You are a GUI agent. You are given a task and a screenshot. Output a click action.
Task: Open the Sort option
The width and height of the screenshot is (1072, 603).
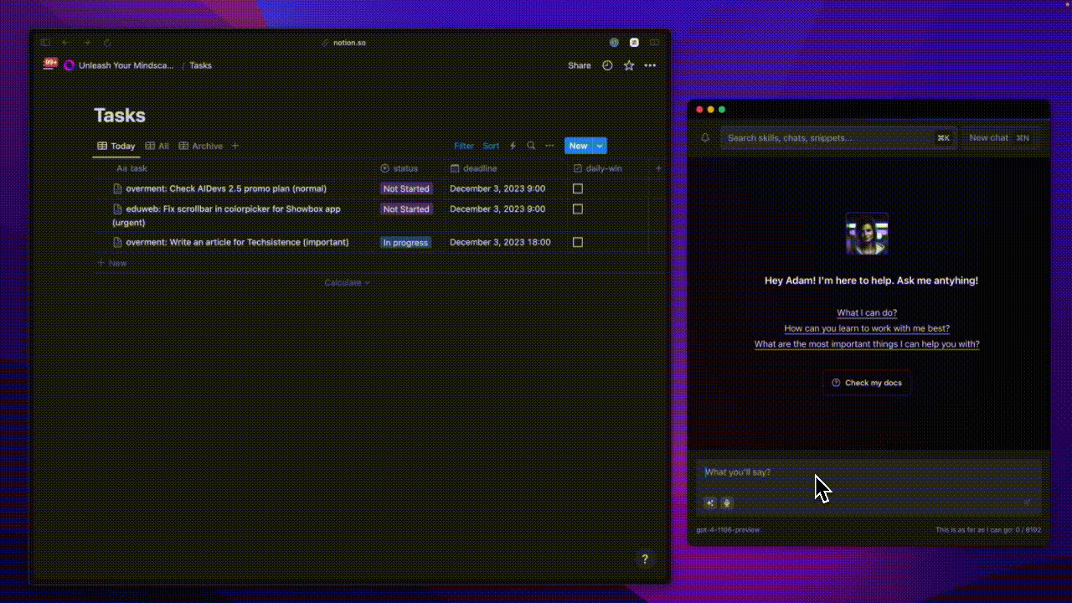[x=491, y=146]
